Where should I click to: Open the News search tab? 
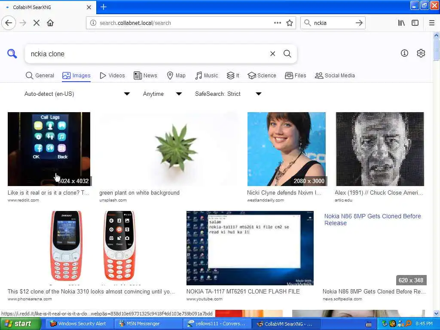[145, 76]
